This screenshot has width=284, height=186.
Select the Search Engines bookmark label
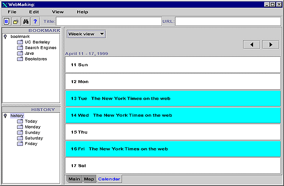pos(41,48)
